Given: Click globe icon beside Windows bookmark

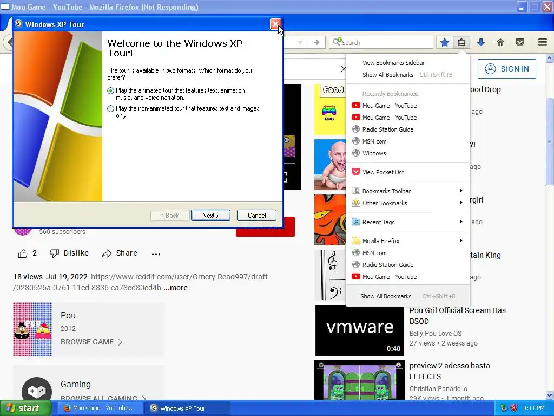Looking at the screenshot, I should [356, 153].
